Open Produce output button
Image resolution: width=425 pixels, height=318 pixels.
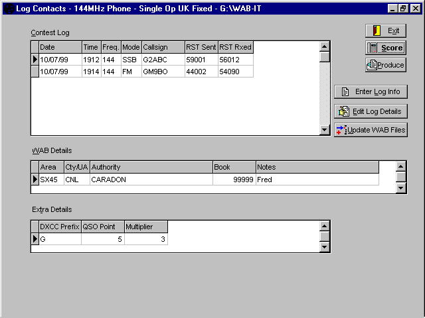tap(385, 65)
